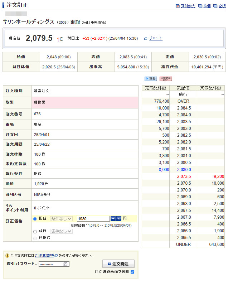The height and width of the screenshot is (281, 228).
Task: Select the 指値 limit order radio button
Action: (x=35, y=219)
